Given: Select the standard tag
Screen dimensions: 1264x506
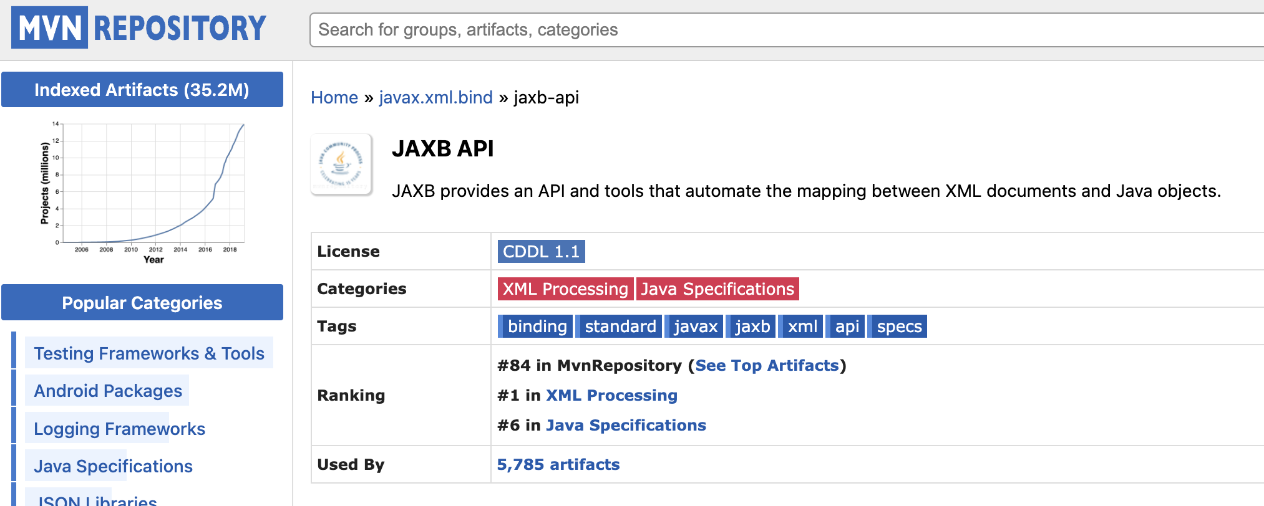Looking at the screenshot, I should [x=618, y=326].
